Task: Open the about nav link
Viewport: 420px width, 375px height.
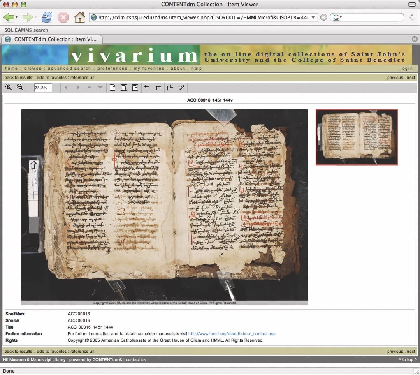Action: point(178,69)
